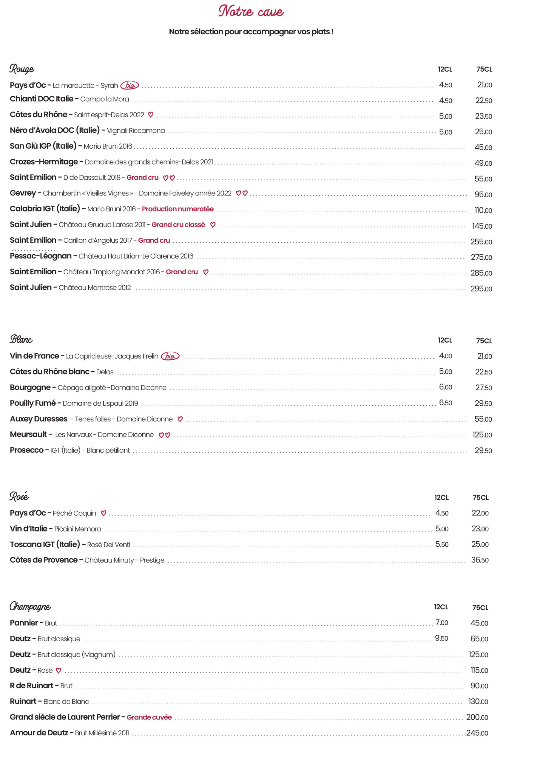This screenshot has height=764, width=543.
Task: Click the hearts beside Meursault Les Narvaux
Action: pos(164,435)
